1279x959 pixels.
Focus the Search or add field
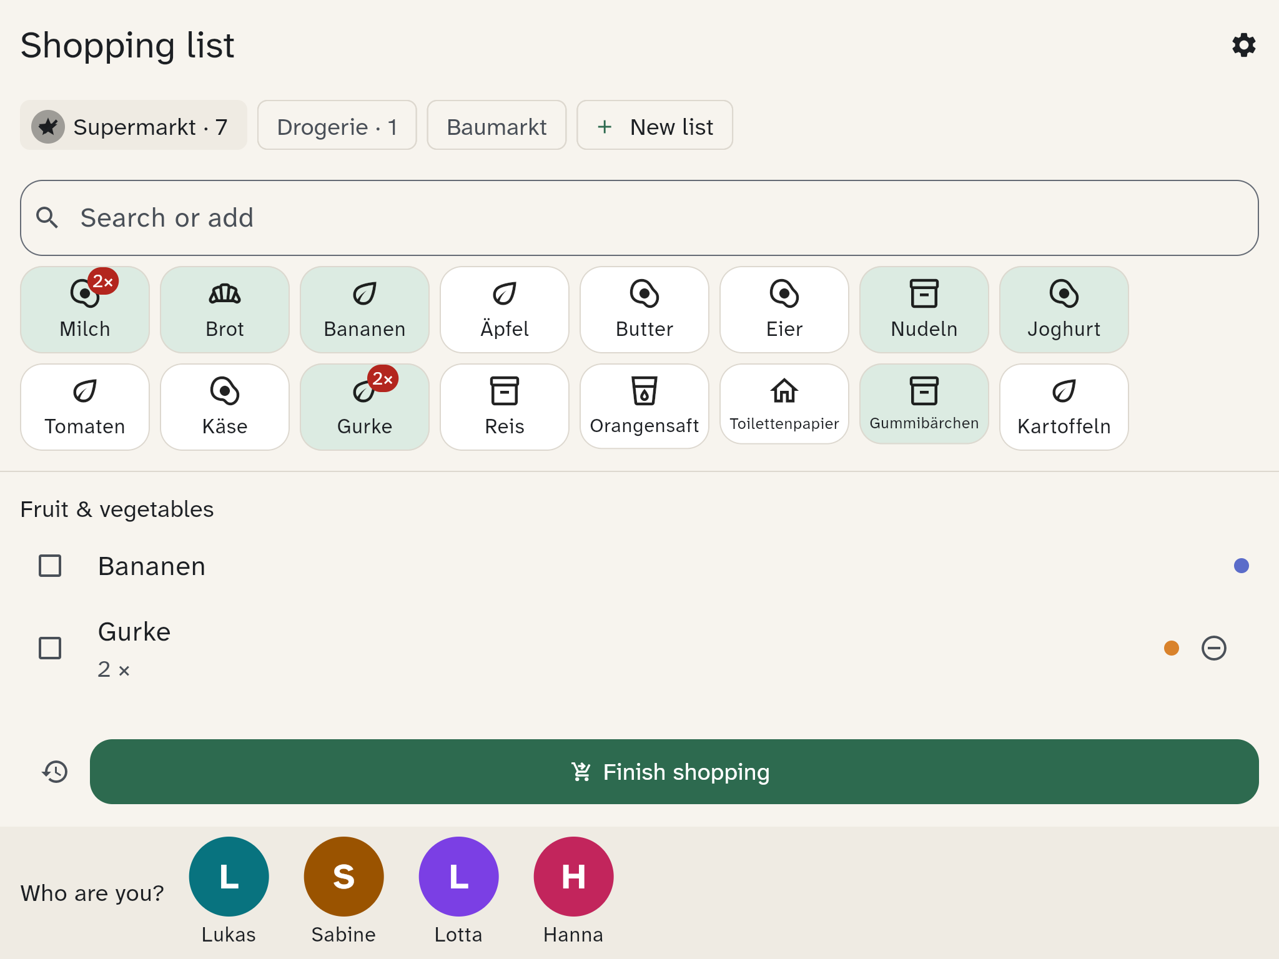639,218
